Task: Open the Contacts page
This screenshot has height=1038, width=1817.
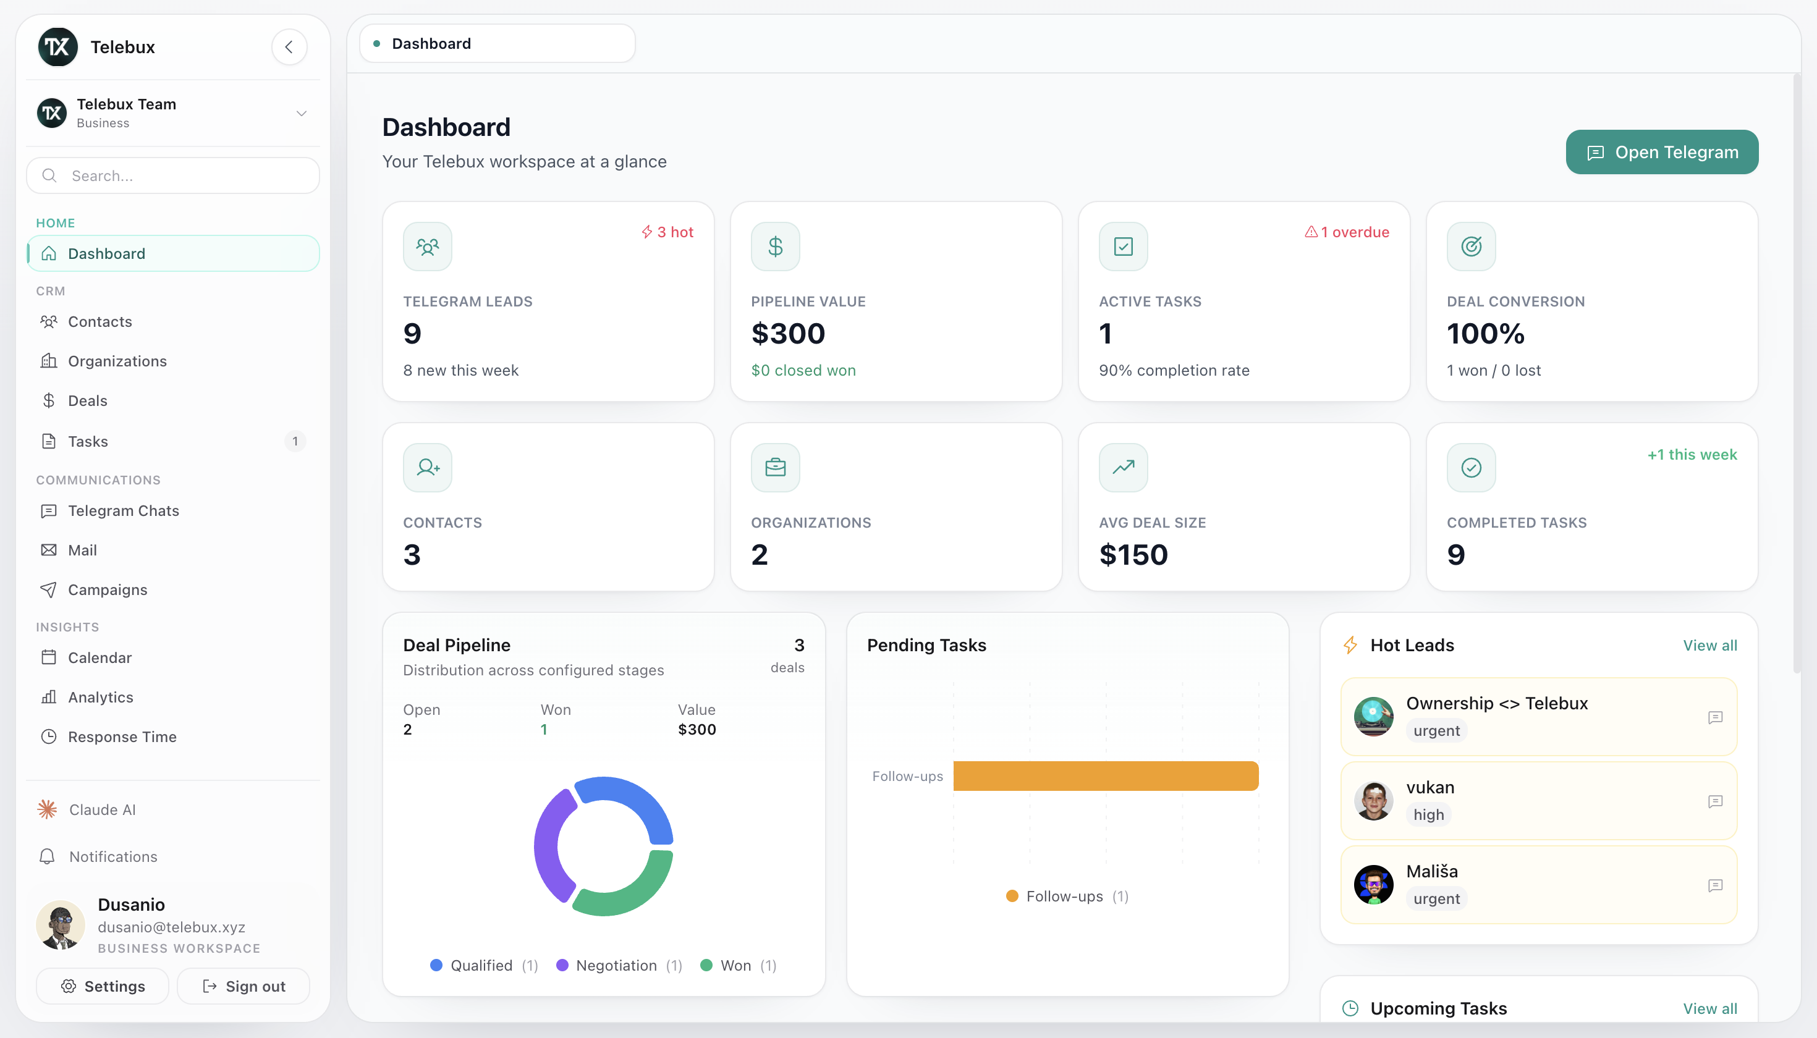Action: [x=173, y=321]
